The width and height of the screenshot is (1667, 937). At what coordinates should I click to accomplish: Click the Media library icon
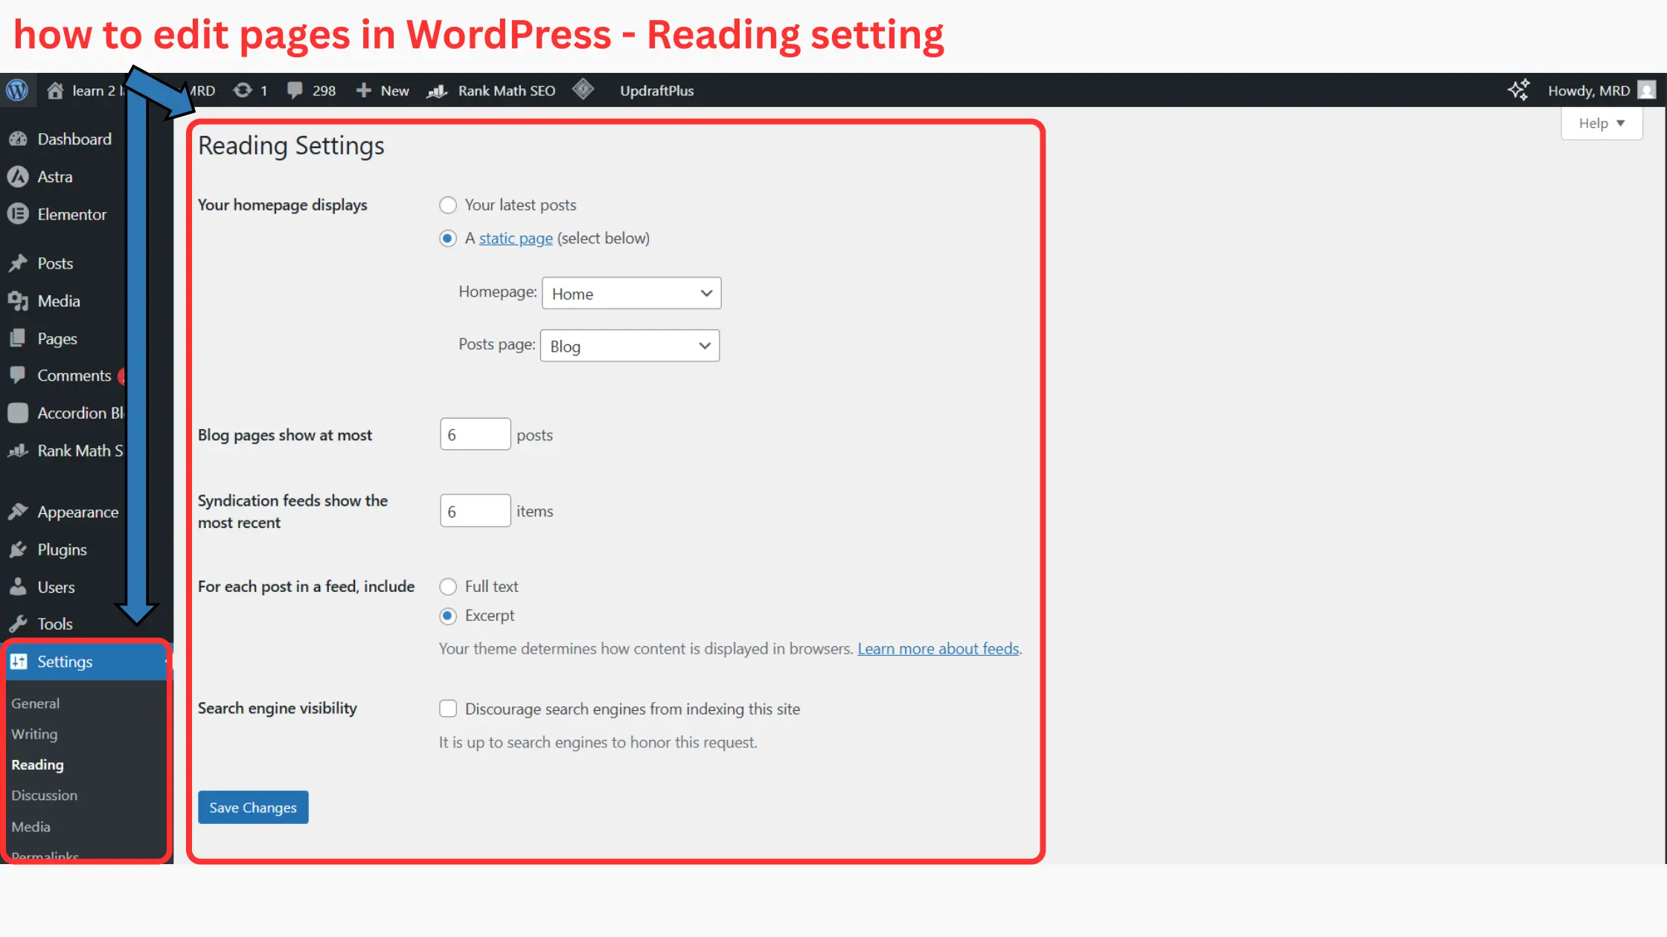[x=18, y=300]
